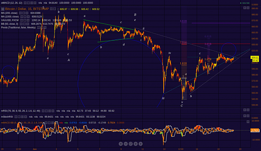The height and width of the screenshot is (151, 261).
Task: Hide the mStochRSI indicator via its eye icon
Action: click(x=16, y=117)
